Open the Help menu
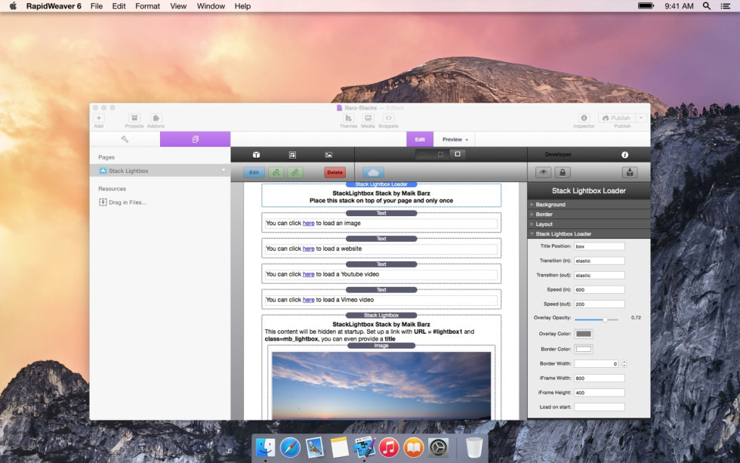The image size is (740, 463). 242,6
